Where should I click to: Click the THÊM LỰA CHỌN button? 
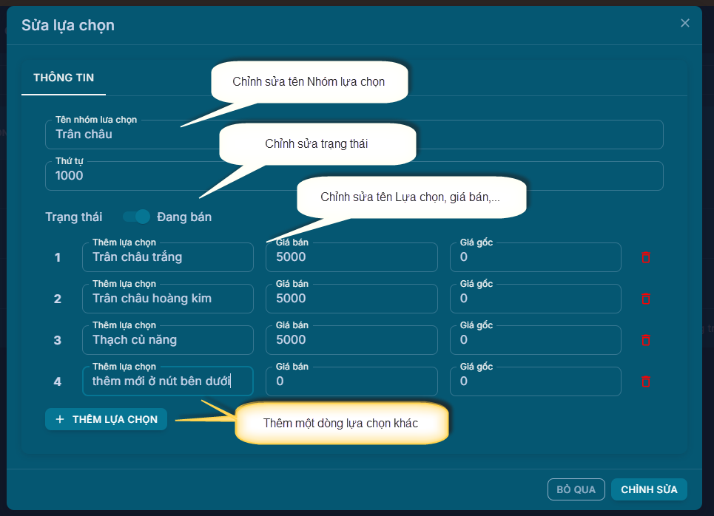click(106, 419)
